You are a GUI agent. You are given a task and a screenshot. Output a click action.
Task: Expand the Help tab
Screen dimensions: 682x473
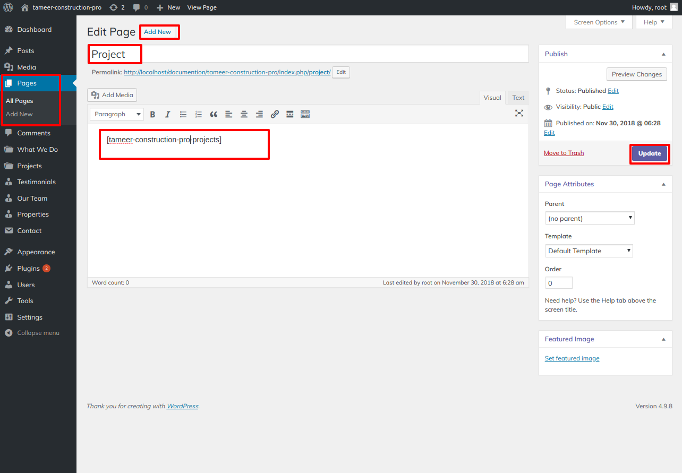click(654, 22)
